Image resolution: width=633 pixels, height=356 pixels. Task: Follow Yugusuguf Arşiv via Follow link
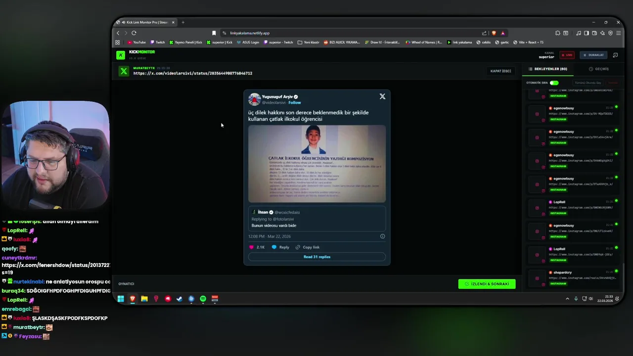[295, 102]
